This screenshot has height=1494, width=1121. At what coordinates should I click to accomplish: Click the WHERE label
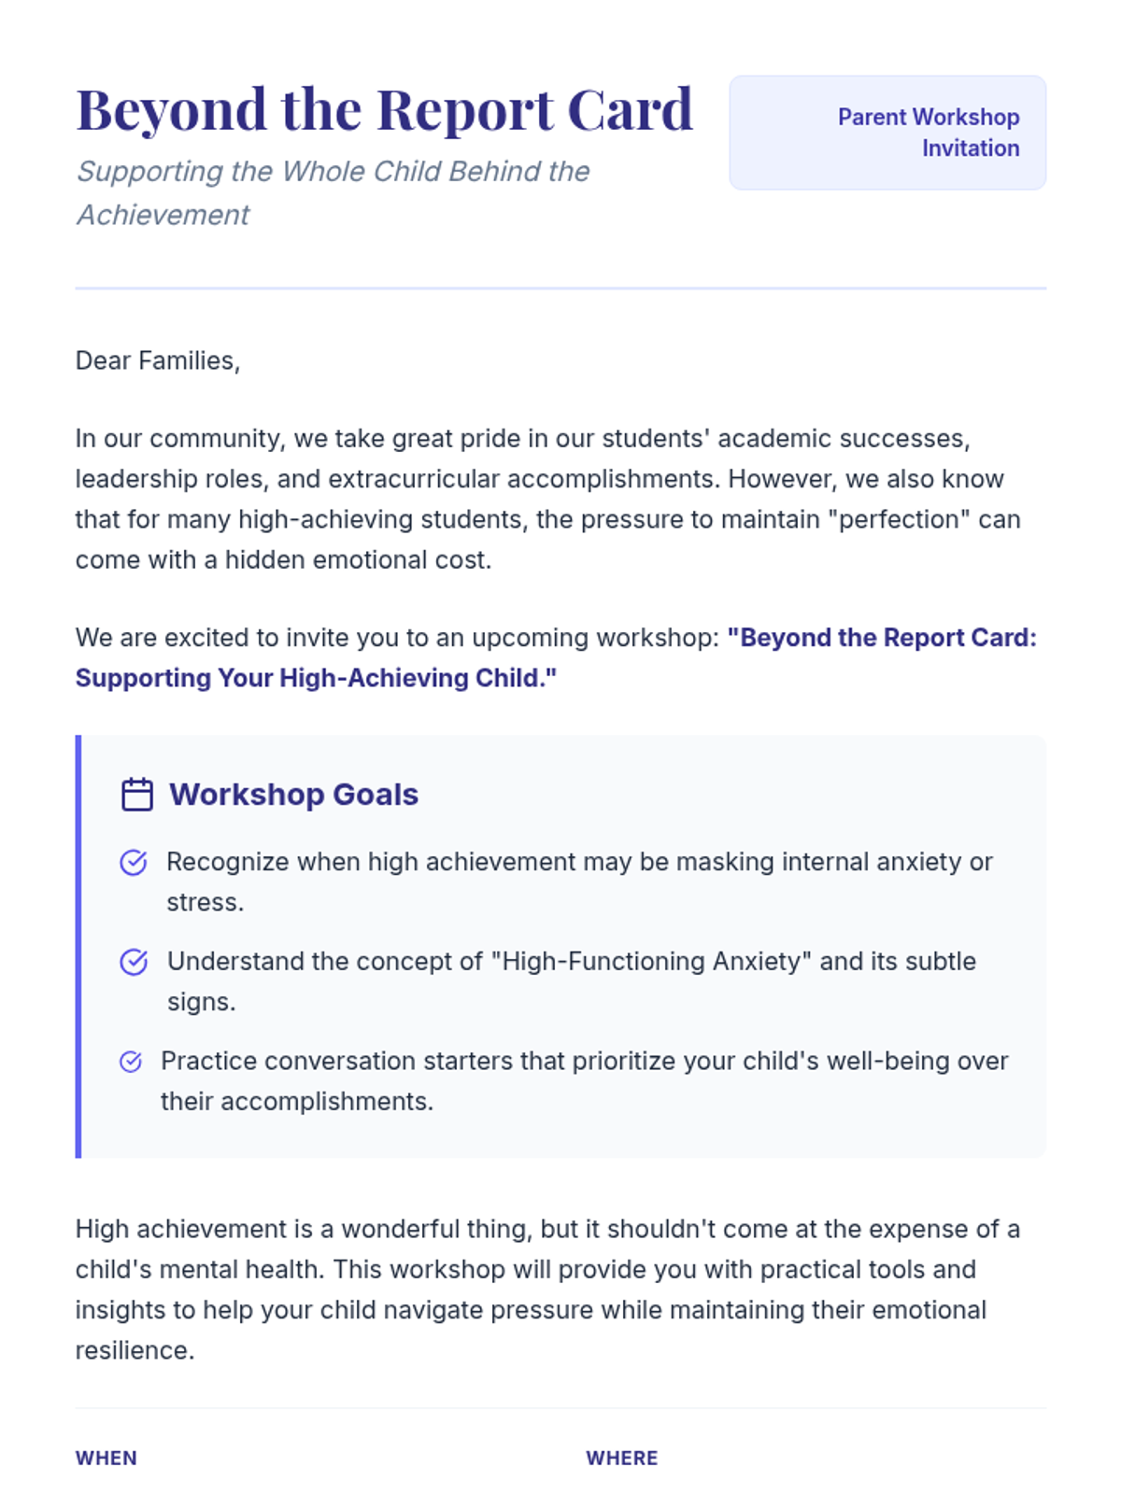pyautogui.click(x=622, y=1458)
